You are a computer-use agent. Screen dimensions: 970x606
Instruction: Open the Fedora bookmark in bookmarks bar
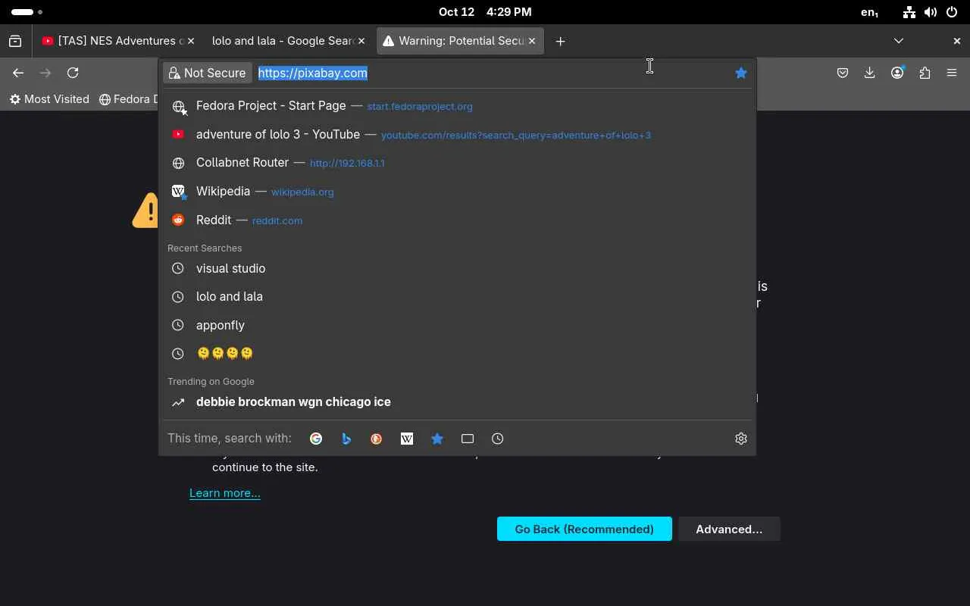click(x=129, y=99)
